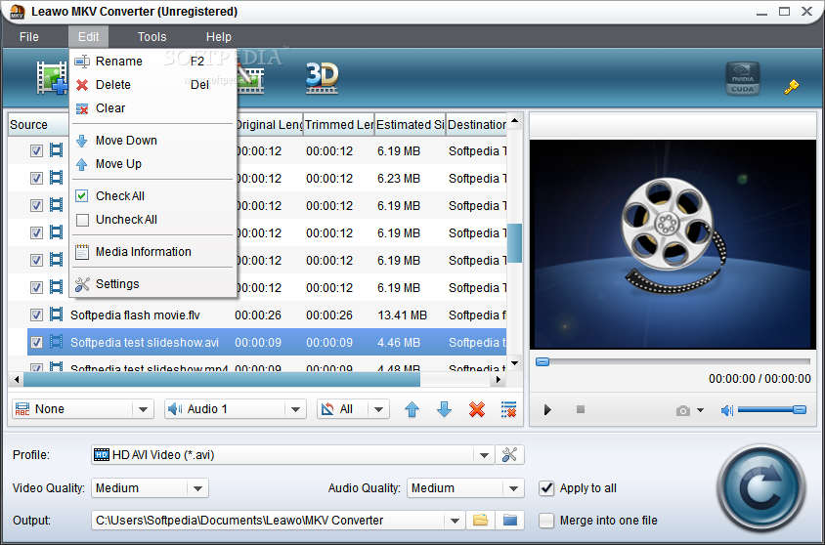Screen dimensions: 825x545
Task: Click the volume slider
Action: point(771,410)
